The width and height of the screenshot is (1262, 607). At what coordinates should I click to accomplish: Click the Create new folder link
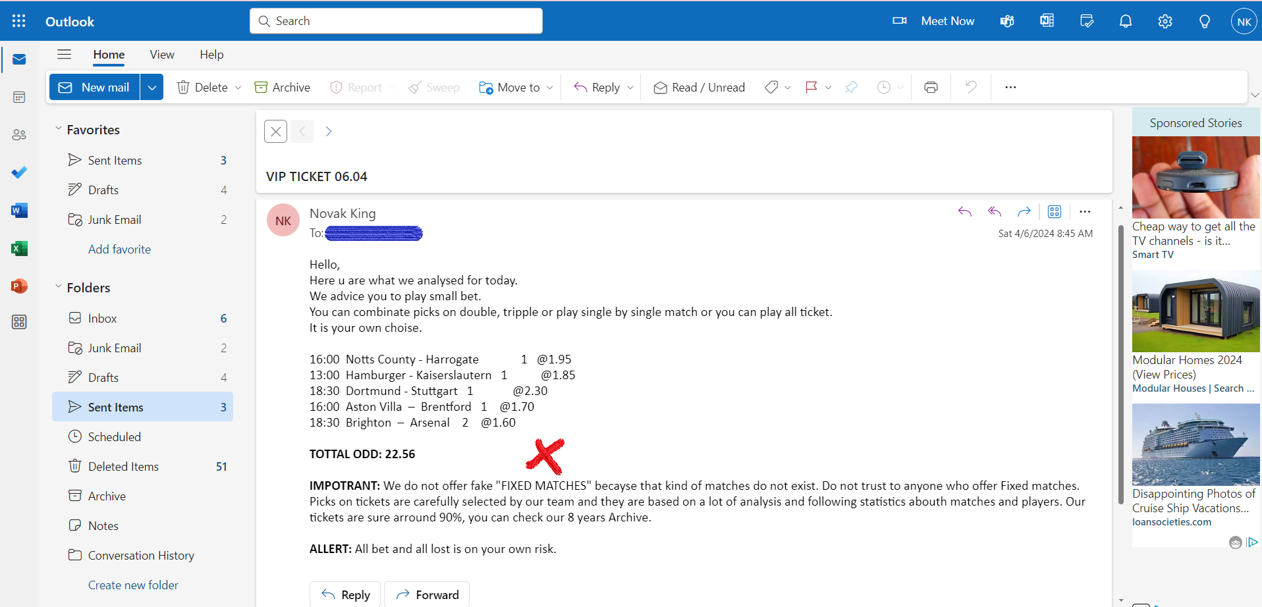point(133,585)
